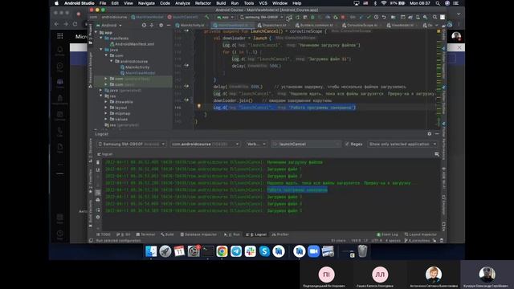Open Zoom from the Dock
514x289 pixels.
point(314,251)
